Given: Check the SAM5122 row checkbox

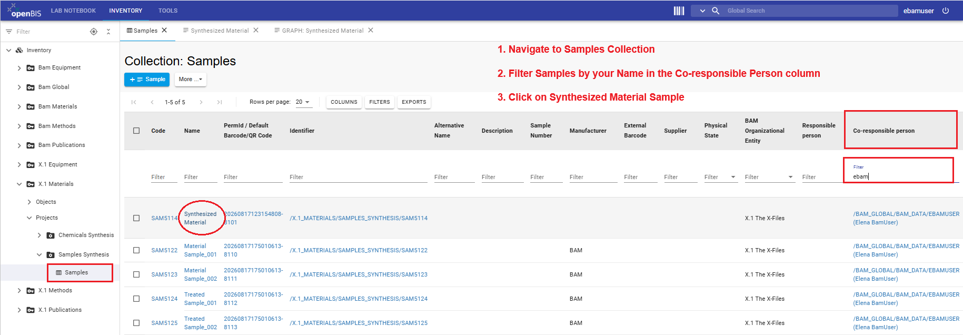Looking at the screenshot, I should [136, 250].
